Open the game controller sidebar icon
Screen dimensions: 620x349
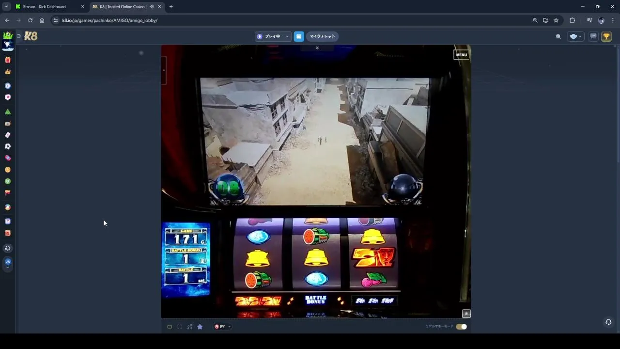coord(7,124)
